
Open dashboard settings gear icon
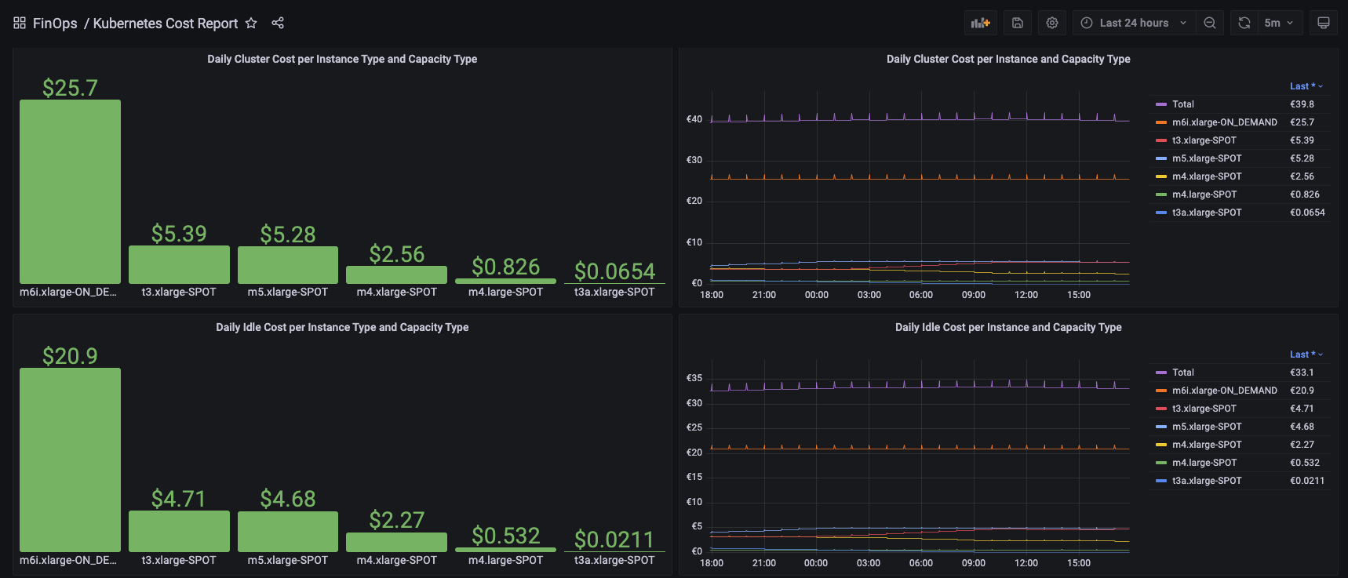pos(1052,24)
